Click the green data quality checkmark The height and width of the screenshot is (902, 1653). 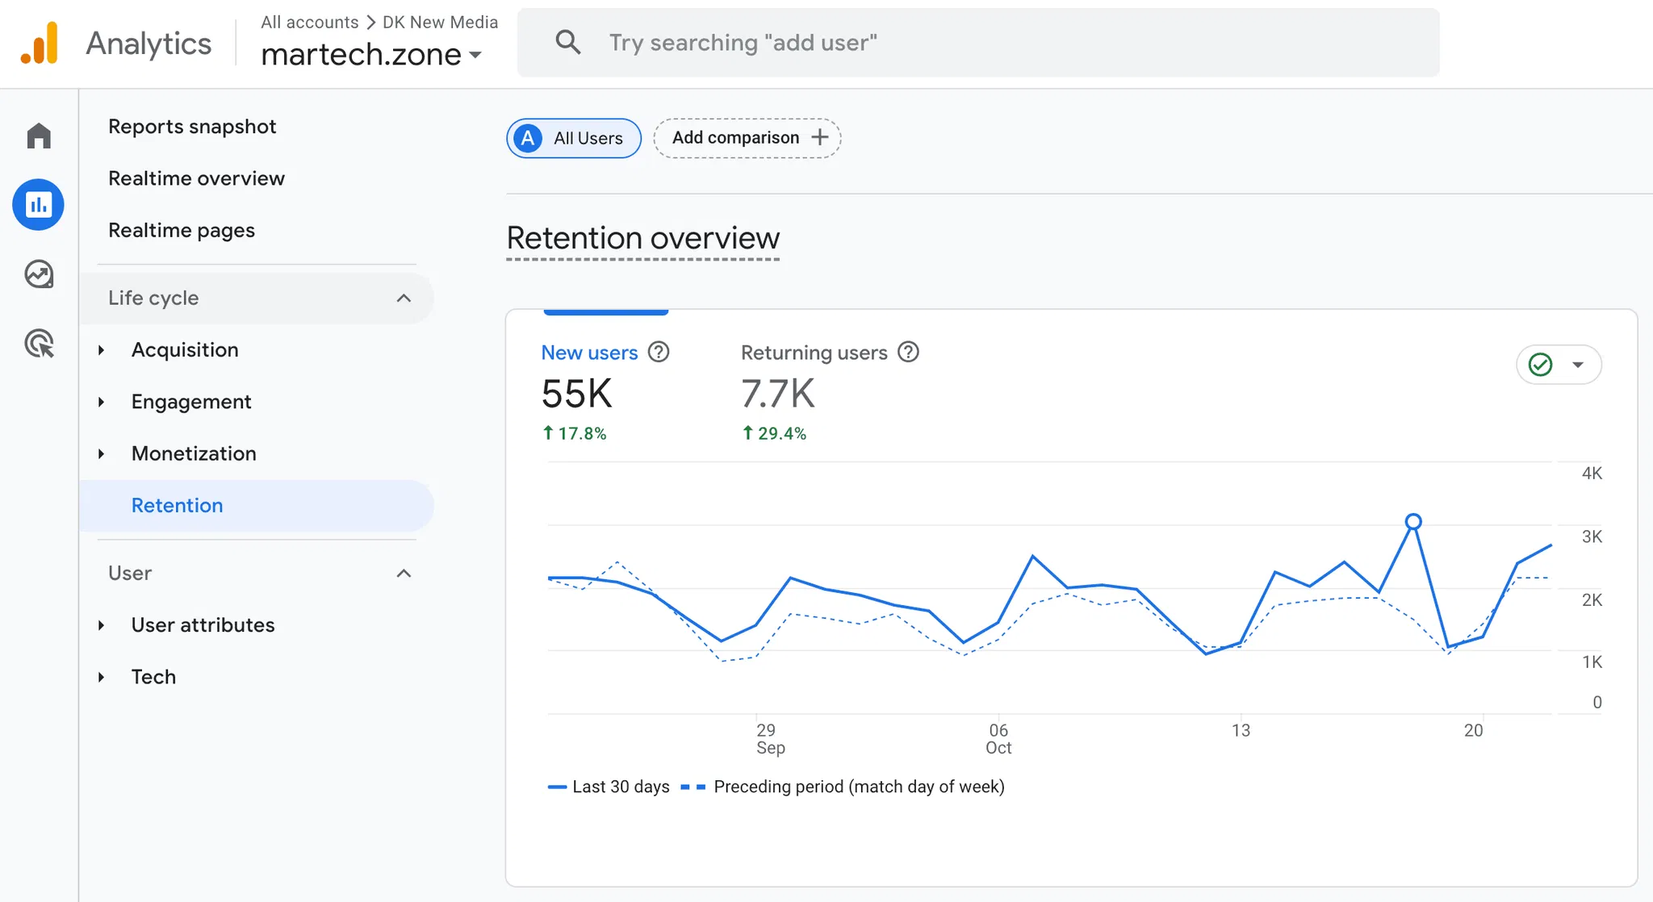click(1541, 365)
